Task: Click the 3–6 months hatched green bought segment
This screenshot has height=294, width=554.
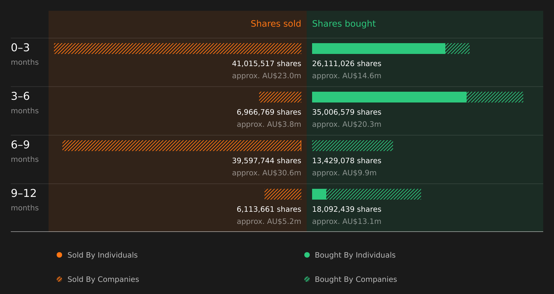Action: coord(495,97)
